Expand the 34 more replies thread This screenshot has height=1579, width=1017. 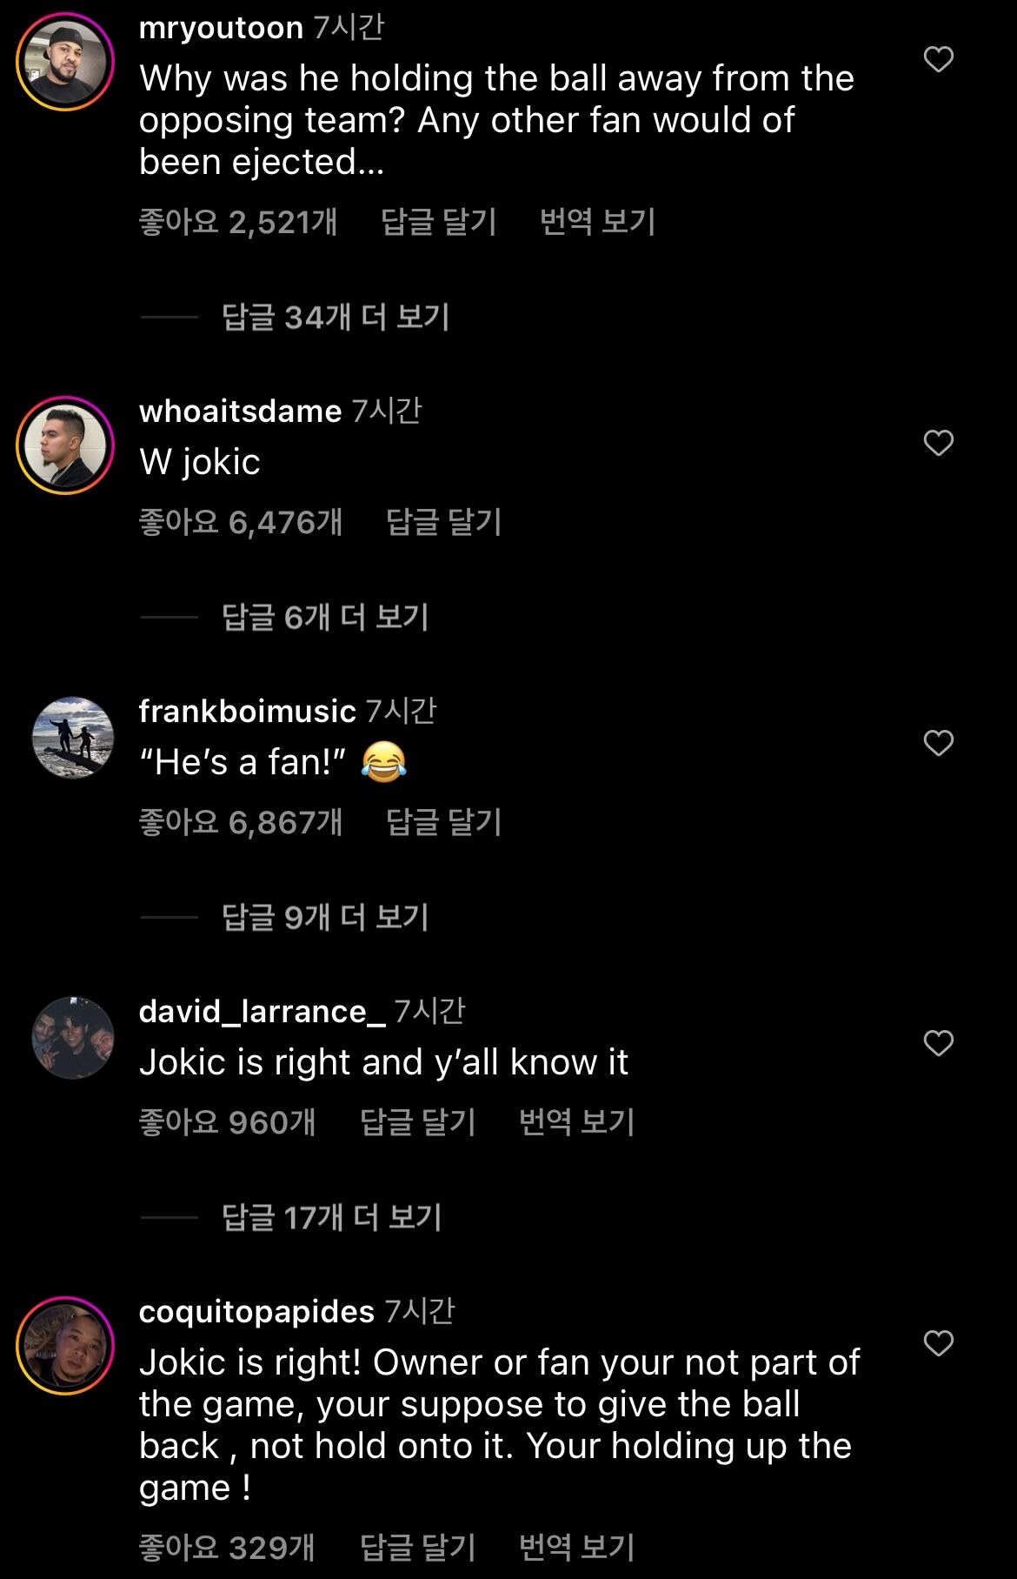pyautogui.click(x=336, y=318)
